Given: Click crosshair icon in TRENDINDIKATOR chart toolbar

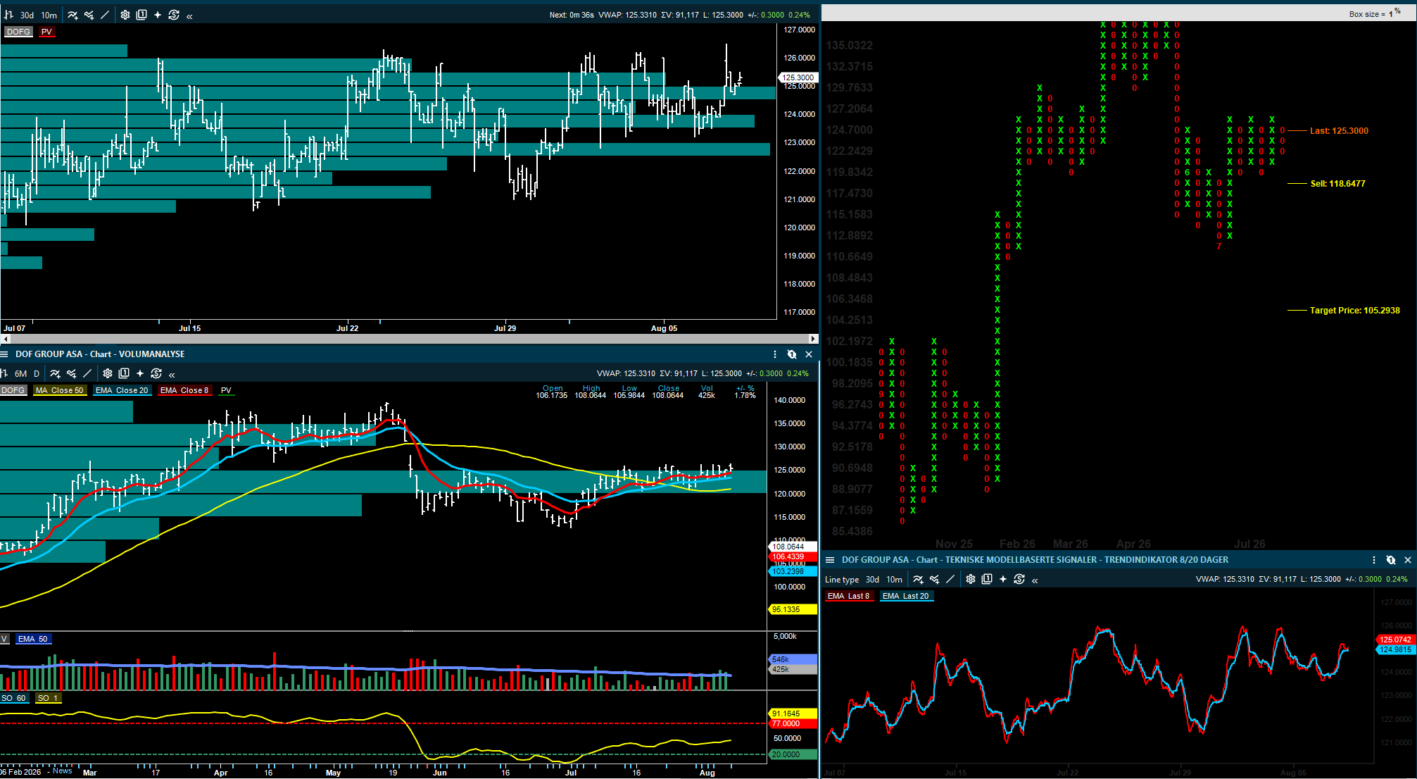Looking at the screenshot, I should (x=1003, y=579).
